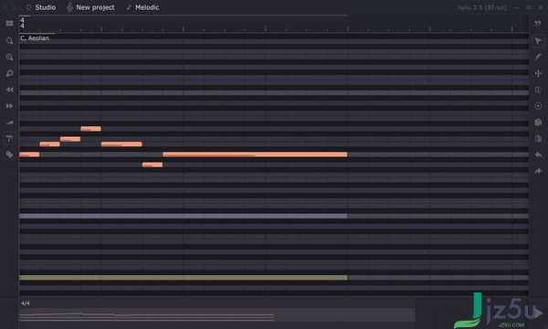
Task: Click the paste clipboard icon
Action: click(538, 138)
